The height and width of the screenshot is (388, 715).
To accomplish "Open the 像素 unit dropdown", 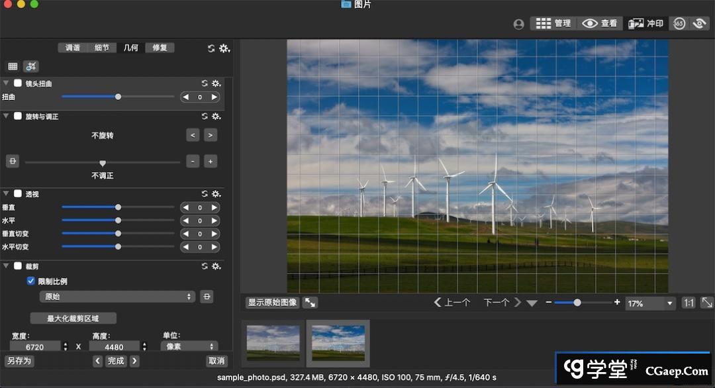I will pyautogui.click(x=189, y=346).
